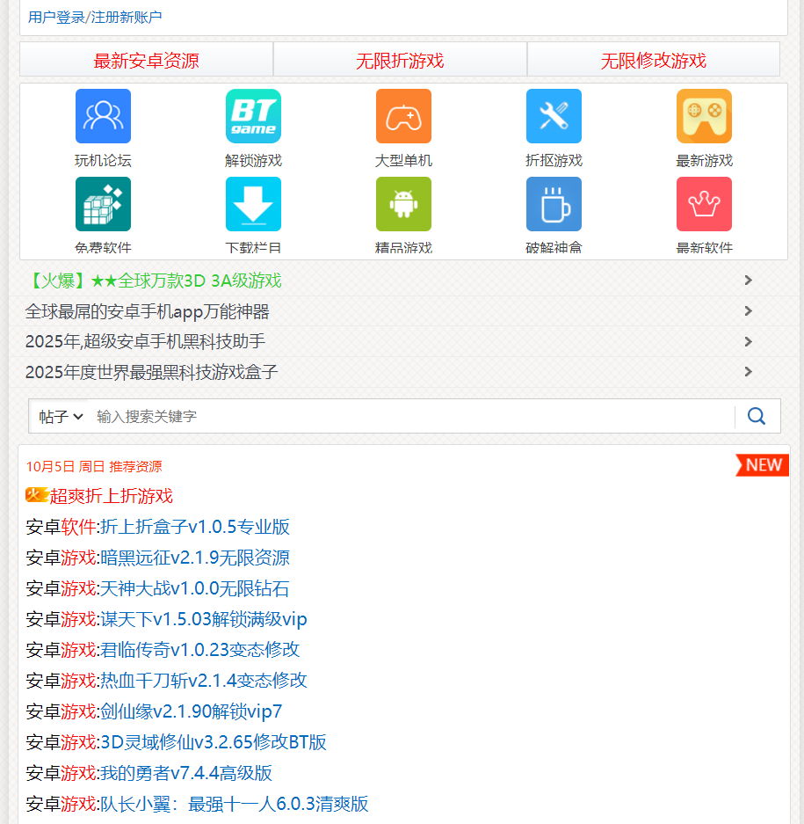This screenshot has height=824, width=804.
Task: Select the 最新软件 crown icon
Action: click(704, 203)
